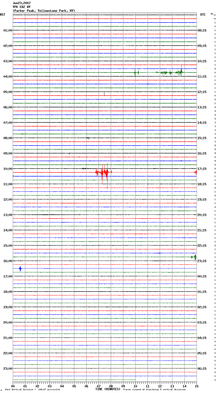Click the 20:15 UTC time label
This screenshot has height=393, width=217.
click(202, 215)
